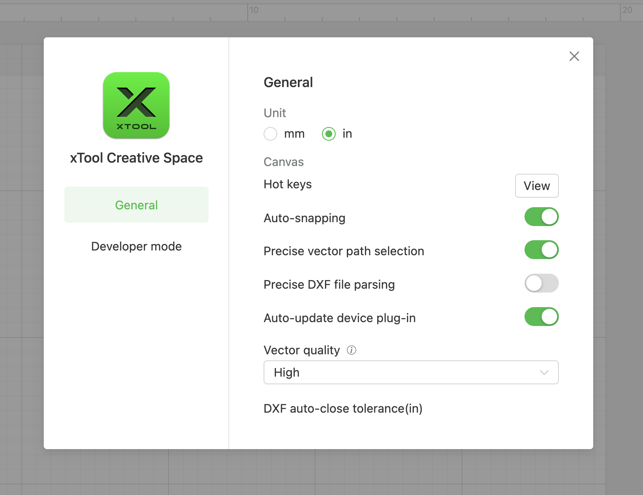Viewport: 643px width, 495px height.
Task: Toggle Auto-snapping switch off
Action: pos(541,217)
